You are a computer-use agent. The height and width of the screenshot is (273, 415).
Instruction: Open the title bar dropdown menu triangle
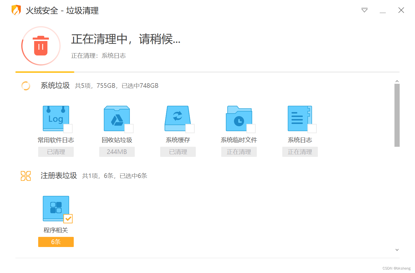click(364, 10)
